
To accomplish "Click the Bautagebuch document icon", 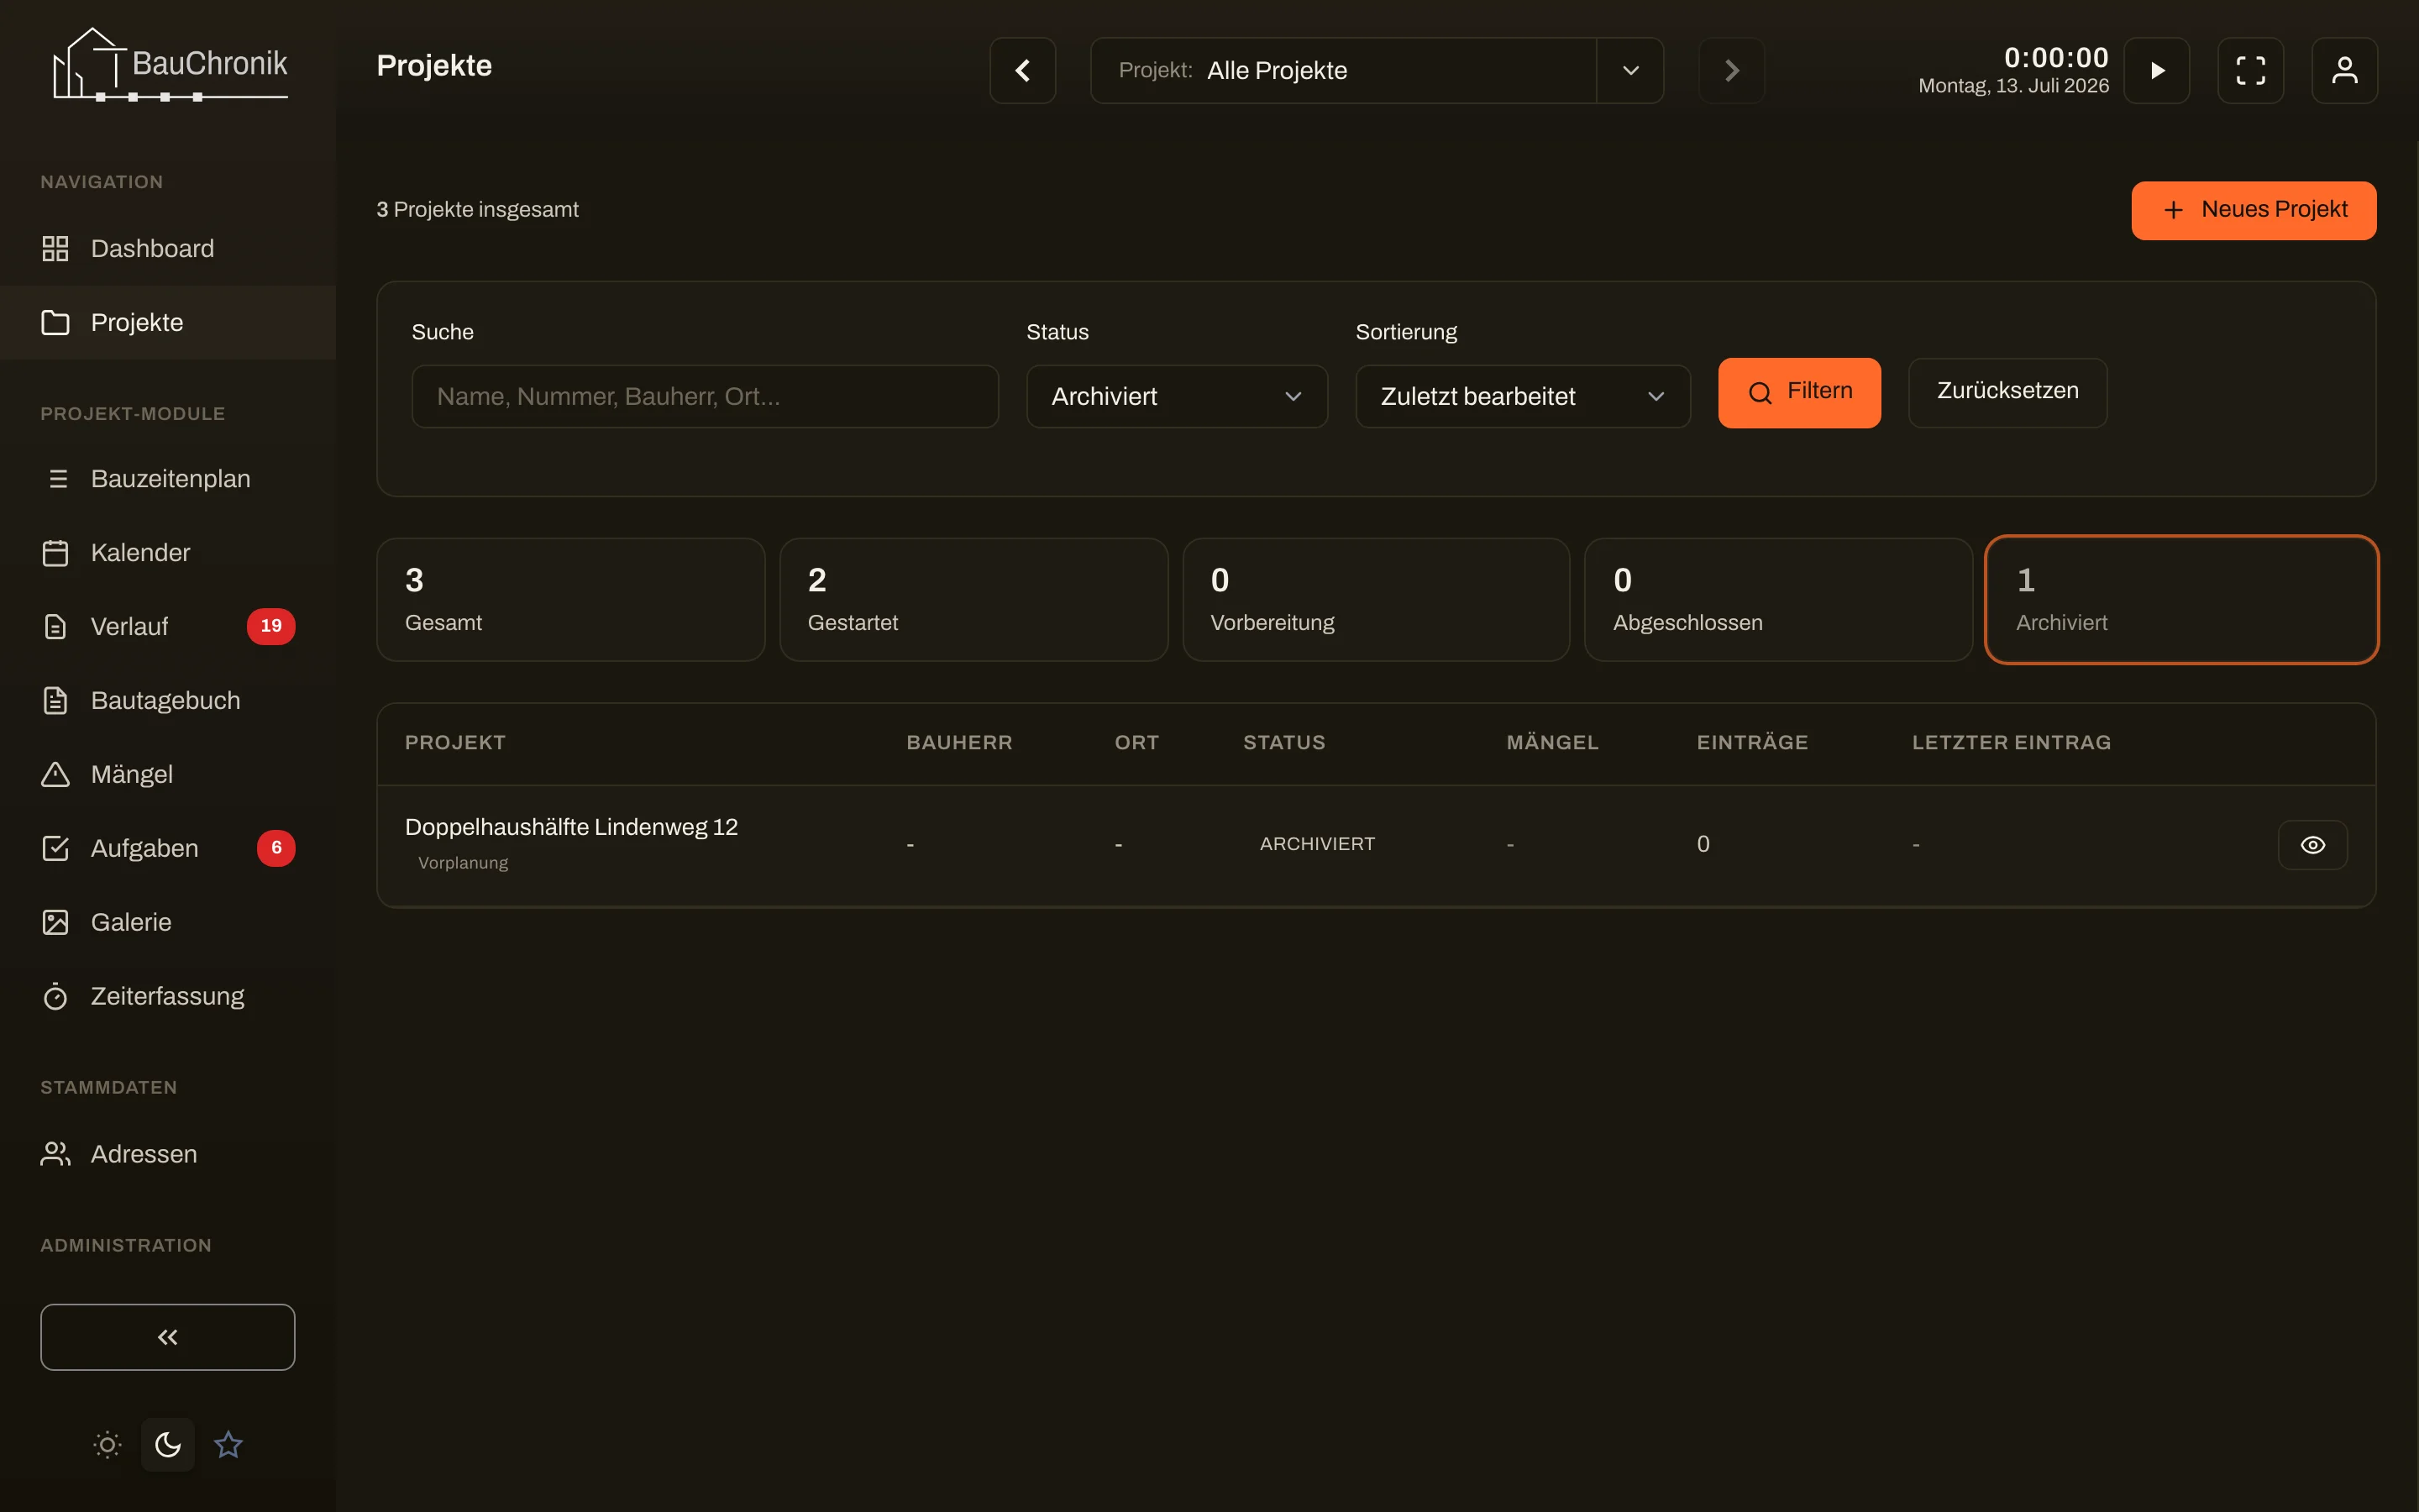I will (55, 701).
